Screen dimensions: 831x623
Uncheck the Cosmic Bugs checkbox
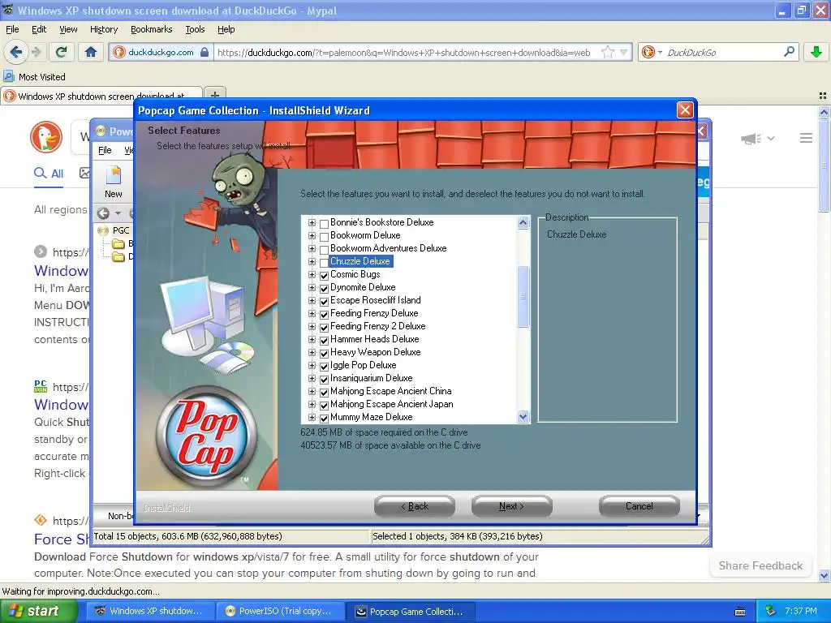tap(325, 276)
